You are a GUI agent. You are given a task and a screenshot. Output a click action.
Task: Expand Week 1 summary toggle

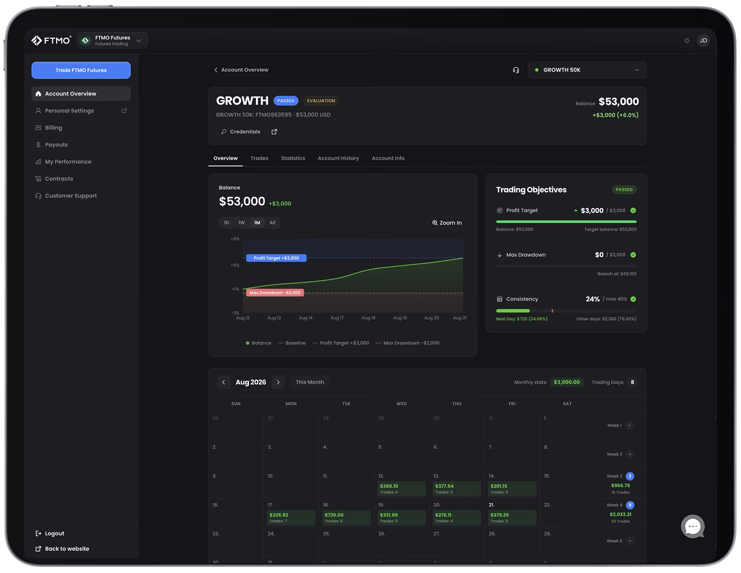(630, 425)
